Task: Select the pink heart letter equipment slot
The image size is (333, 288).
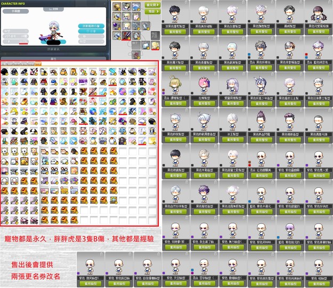Action: click(136, 17)
